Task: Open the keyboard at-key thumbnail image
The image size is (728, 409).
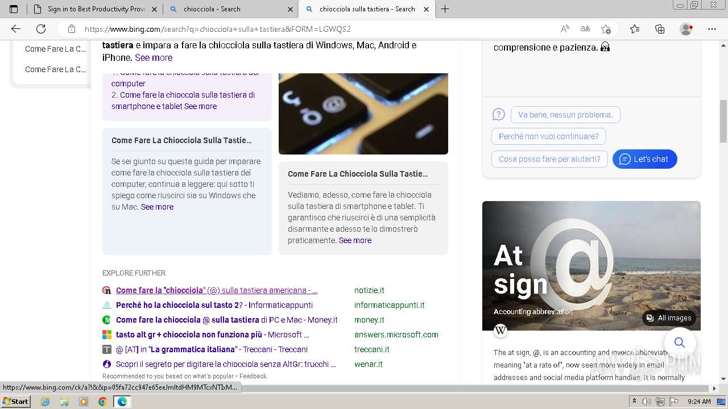Action: pyautogui.click(x=363, y=114)
